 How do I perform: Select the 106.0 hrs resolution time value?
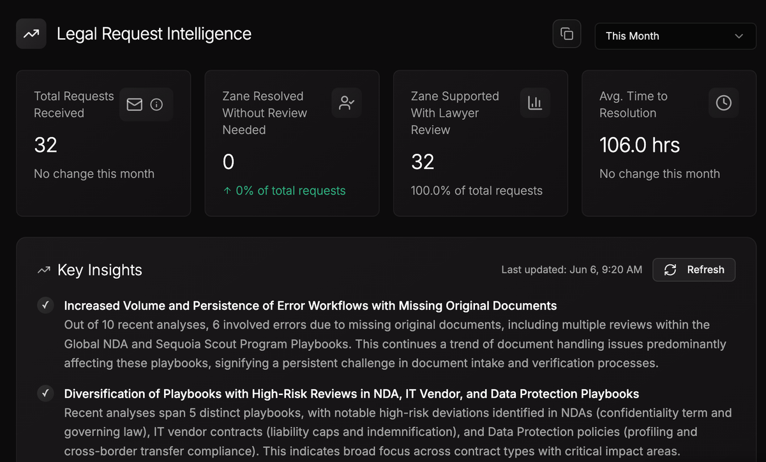coord(639,145)
